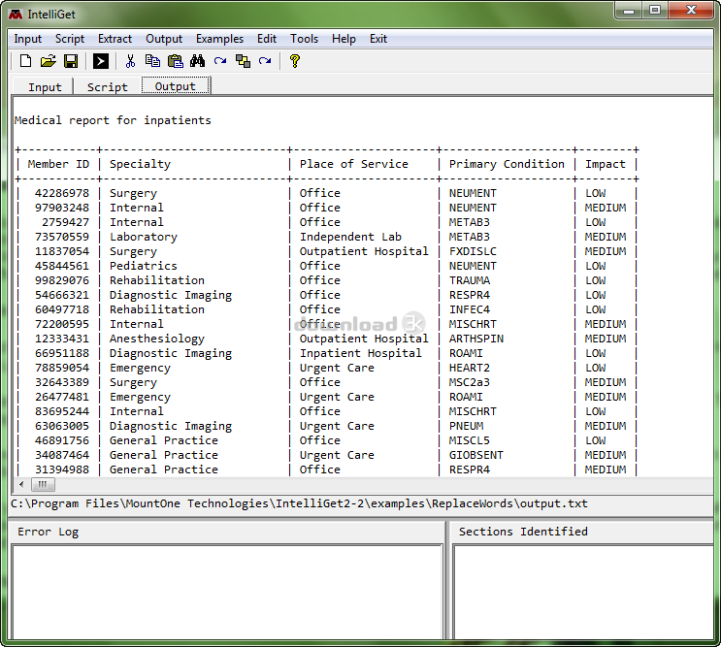Switch to the Input tab

pos(45,87)
